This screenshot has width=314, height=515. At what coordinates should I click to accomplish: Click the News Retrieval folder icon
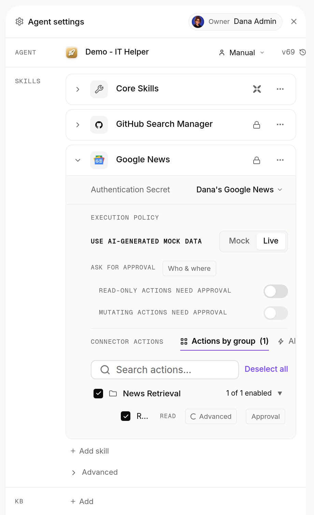[x=113, y=394]
